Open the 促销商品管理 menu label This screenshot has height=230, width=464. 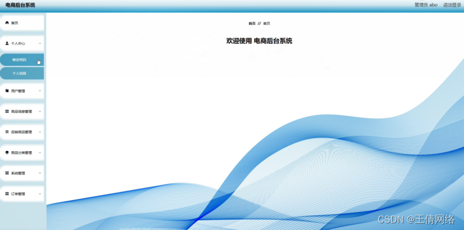point(21,132)
